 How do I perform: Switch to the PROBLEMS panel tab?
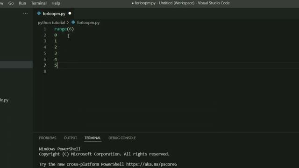(x=48, y=138)
